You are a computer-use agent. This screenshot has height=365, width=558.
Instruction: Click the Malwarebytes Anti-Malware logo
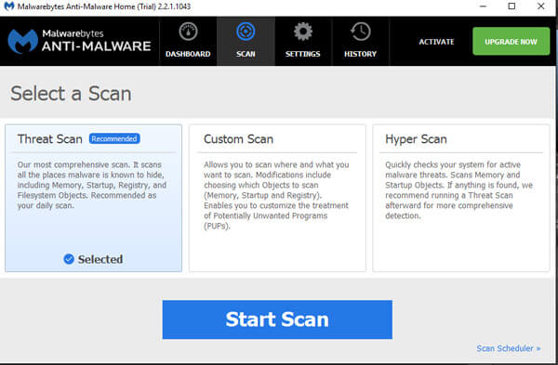click(x=79, y=41)
